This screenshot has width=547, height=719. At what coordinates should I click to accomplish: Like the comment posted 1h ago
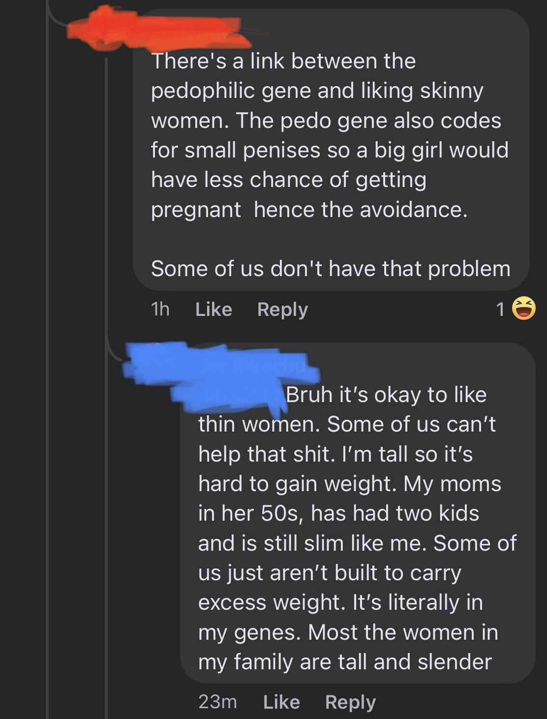213,310
